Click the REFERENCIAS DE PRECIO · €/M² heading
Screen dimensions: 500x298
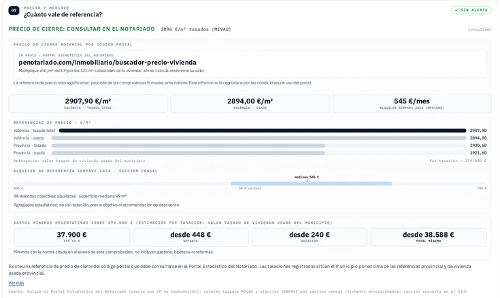click(x=52, y=122)
